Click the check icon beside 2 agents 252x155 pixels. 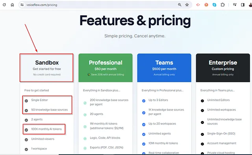tap(26, 120)
